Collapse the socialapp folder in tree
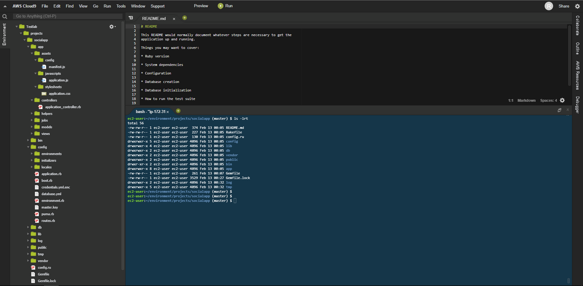Screen dimensions: 583x286 pyautogui.click(x=24, y=40)
